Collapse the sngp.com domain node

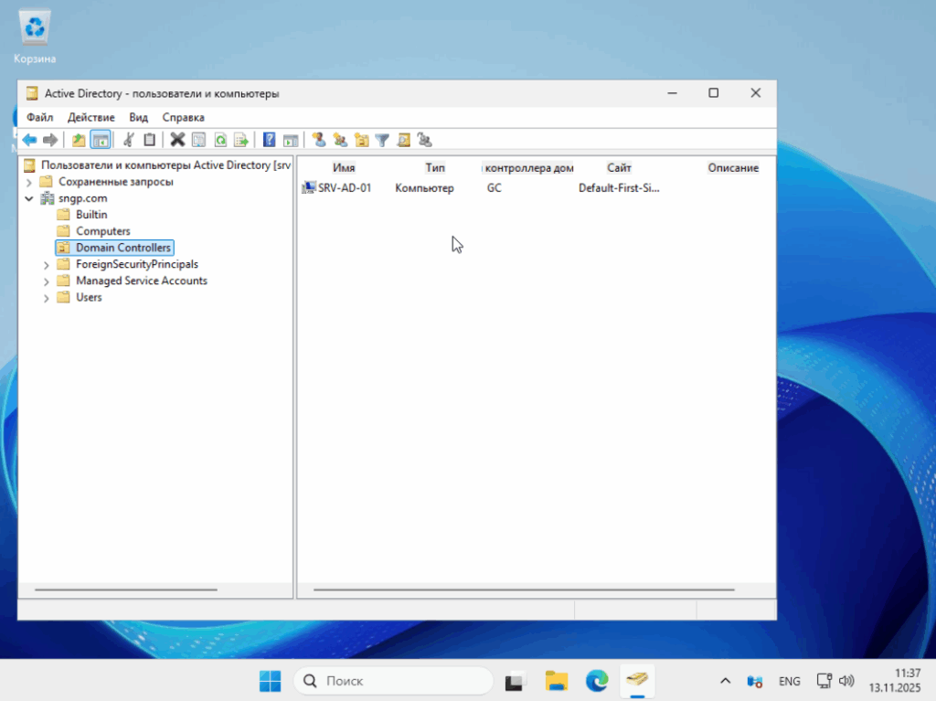[x=29, y=198]
